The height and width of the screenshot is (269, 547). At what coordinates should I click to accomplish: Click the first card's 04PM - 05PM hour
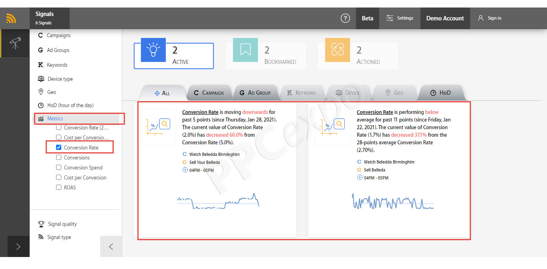pyautogui.click(x=201, y=170)
